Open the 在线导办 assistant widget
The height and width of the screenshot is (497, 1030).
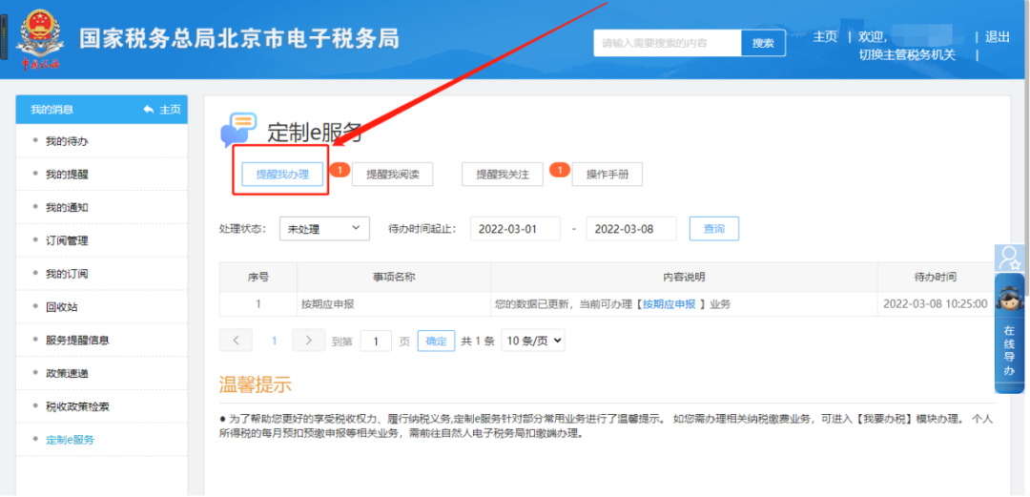coord(1010,333)
